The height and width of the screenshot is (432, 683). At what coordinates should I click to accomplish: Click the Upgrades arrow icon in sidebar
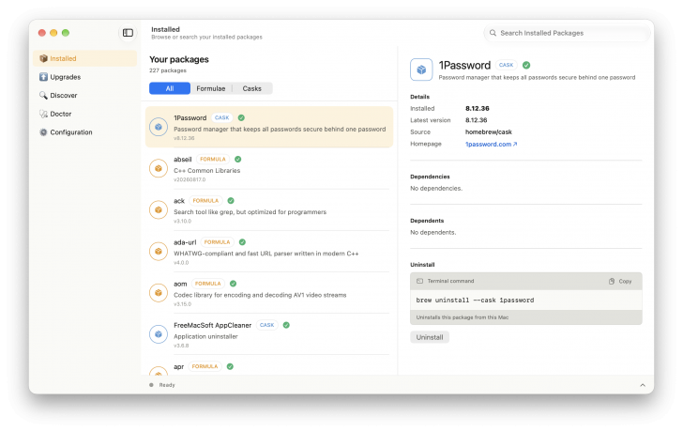pyautogui.click(x=43, y=77)
